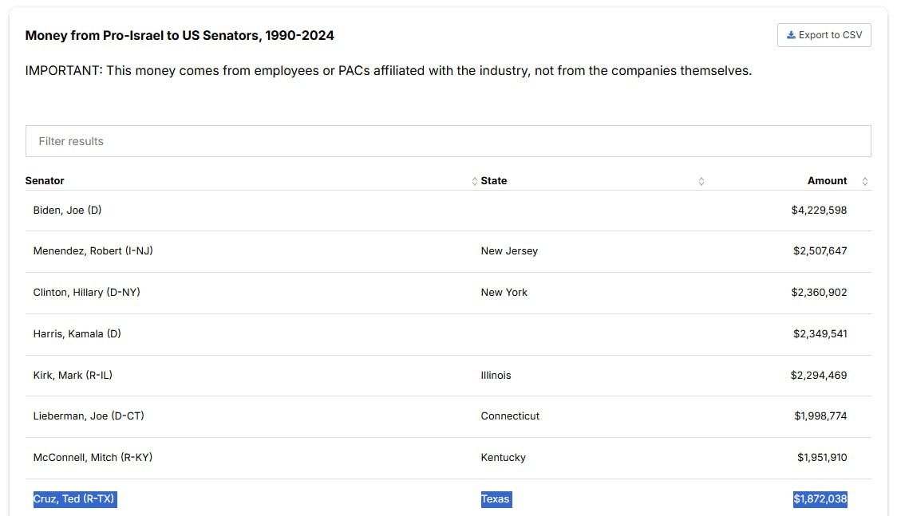The width and height of the screenshot is (897, 516).
Task: Click the Filter results input field
Action: [448, 141]
